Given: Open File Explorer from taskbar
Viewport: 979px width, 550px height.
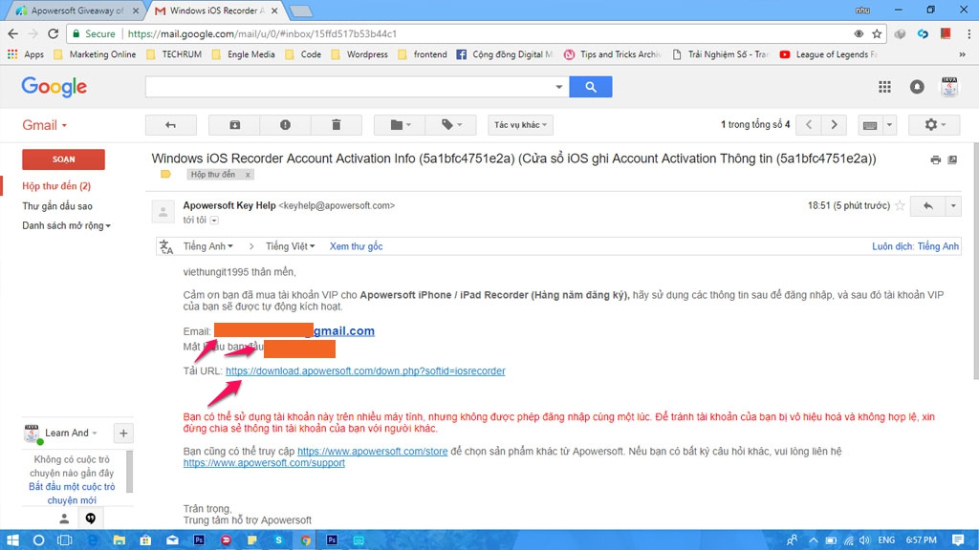Looking at the screenshot, I should (x=120, y=540).
